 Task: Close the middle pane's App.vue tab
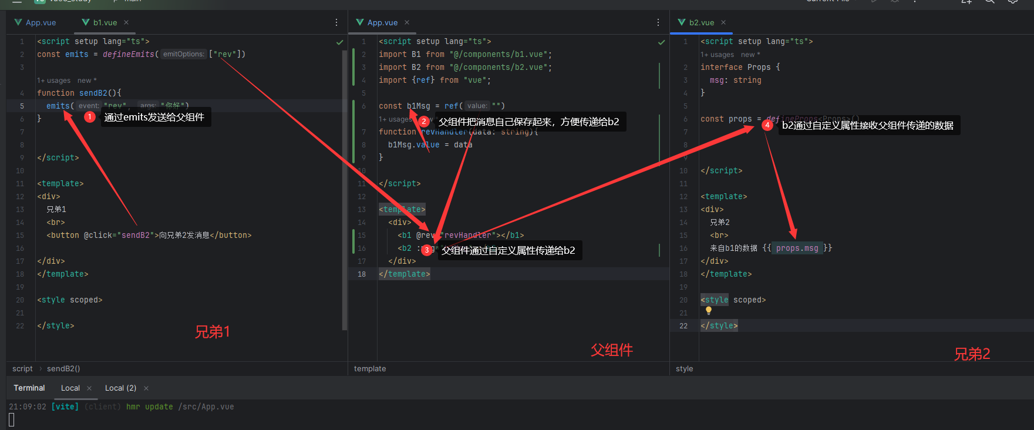pyautogui.click(x=407, y=22)
